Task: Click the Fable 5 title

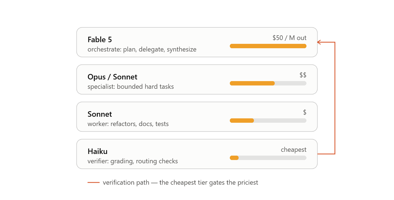Action: [100, 39]
